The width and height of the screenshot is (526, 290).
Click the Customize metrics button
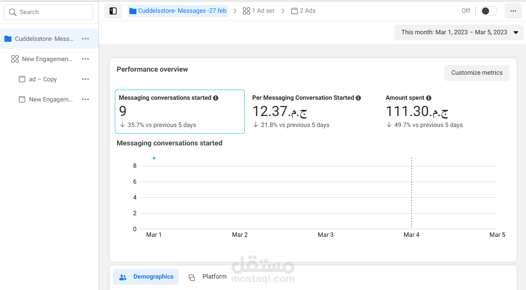pos(477,73)
